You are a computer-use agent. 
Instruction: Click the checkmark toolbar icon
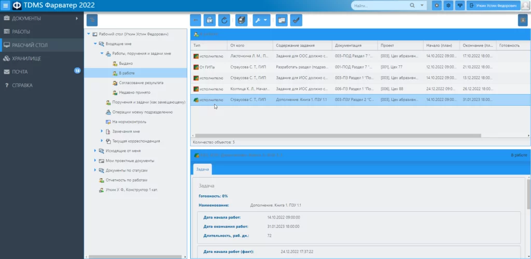click(296, 20)
